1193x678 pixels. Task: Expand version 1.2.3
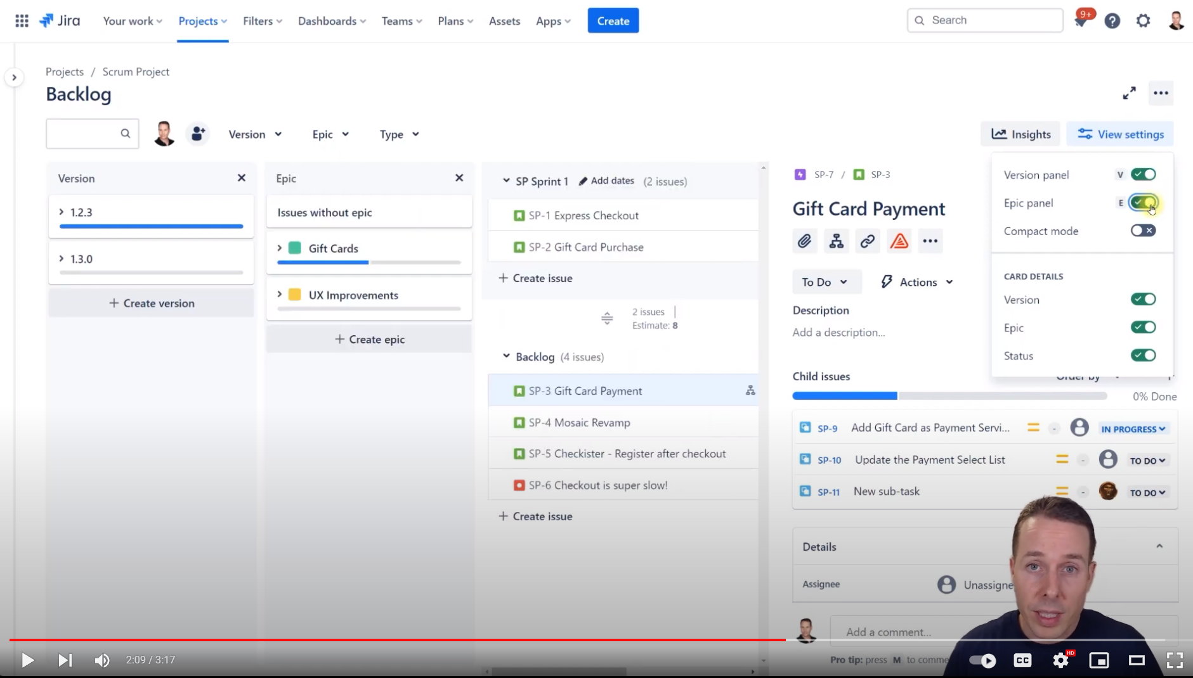click(62, 212)
